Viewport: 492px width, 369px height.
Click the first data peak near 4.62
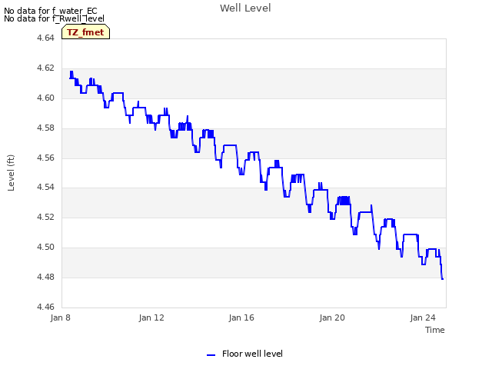[x=71, y=71]
